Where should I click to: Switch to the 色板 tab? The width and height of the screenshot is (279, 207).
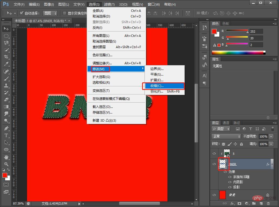click(x=226, y=24)
